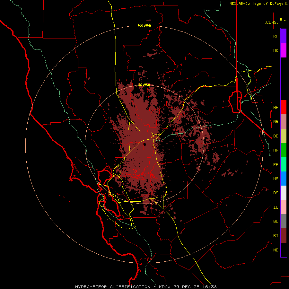Click the 'HYDROMETEOR CLASSIFICATION' title text
289x289 pixels.
tap(113, 287)
